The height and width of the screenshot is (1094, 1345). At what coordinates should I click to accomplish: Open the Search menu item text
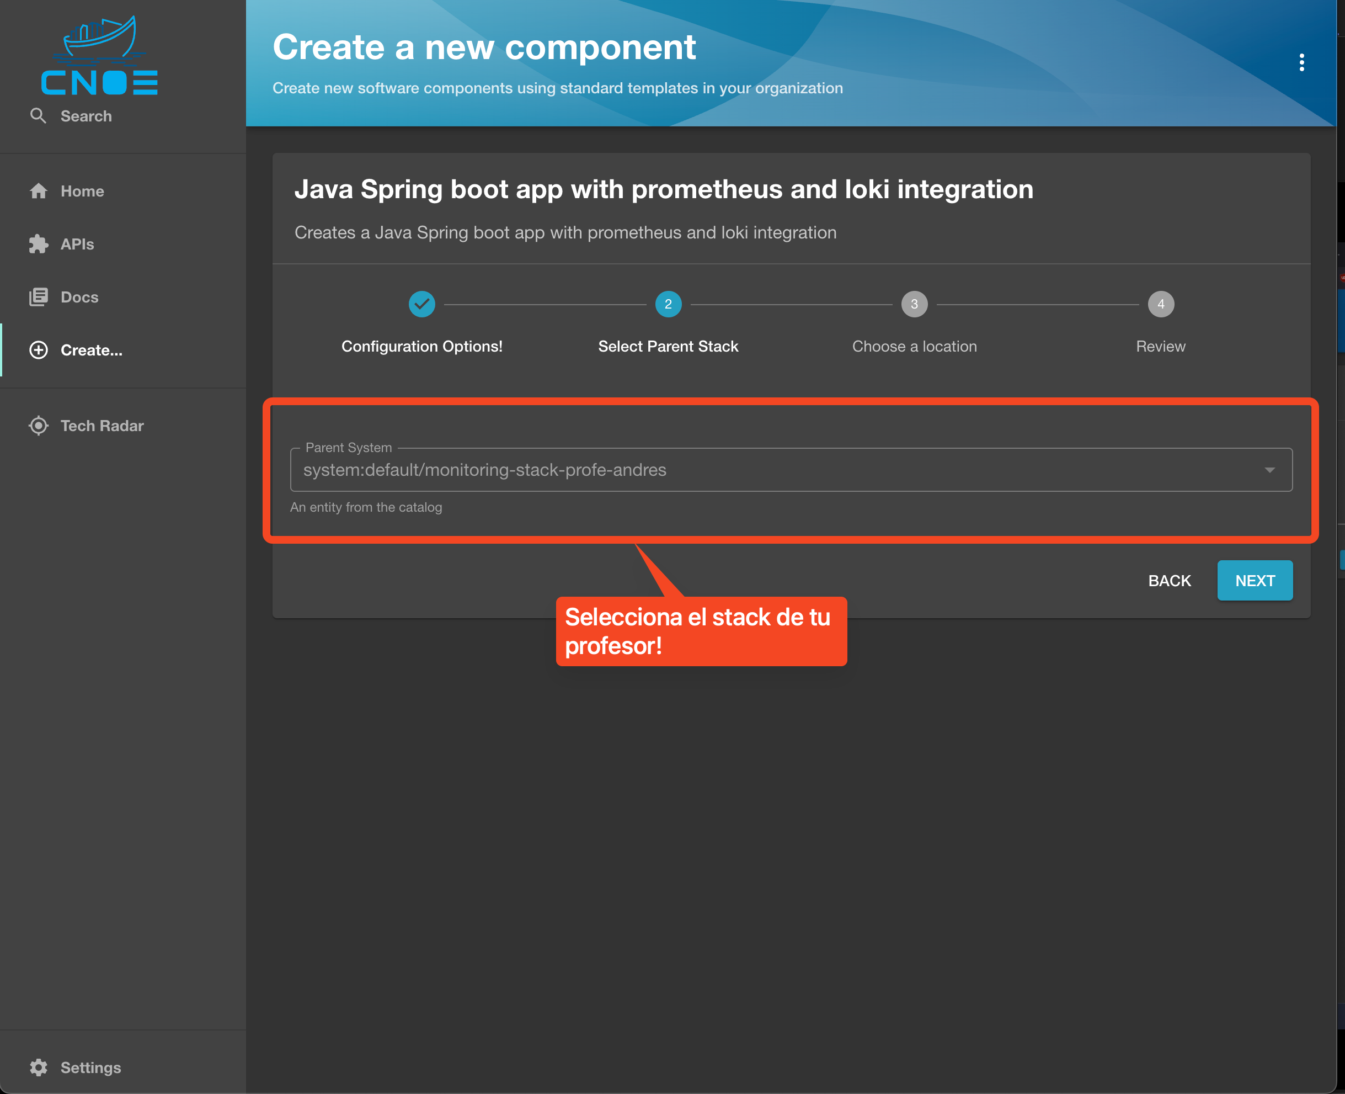coord(86,116)
